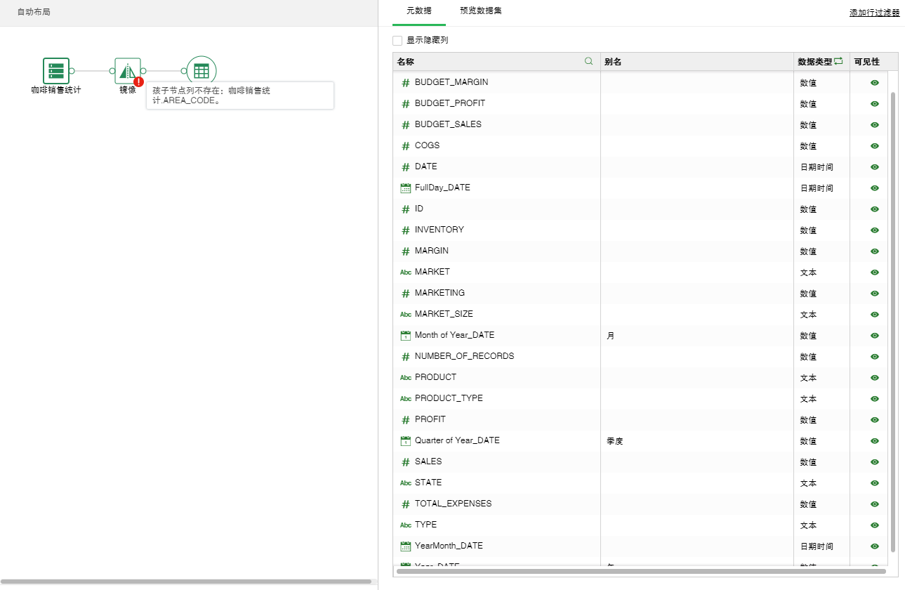Viewport: 905px width, 590px height.
Task: Open the 元数据 tab
Action: [x=419, y=11]
